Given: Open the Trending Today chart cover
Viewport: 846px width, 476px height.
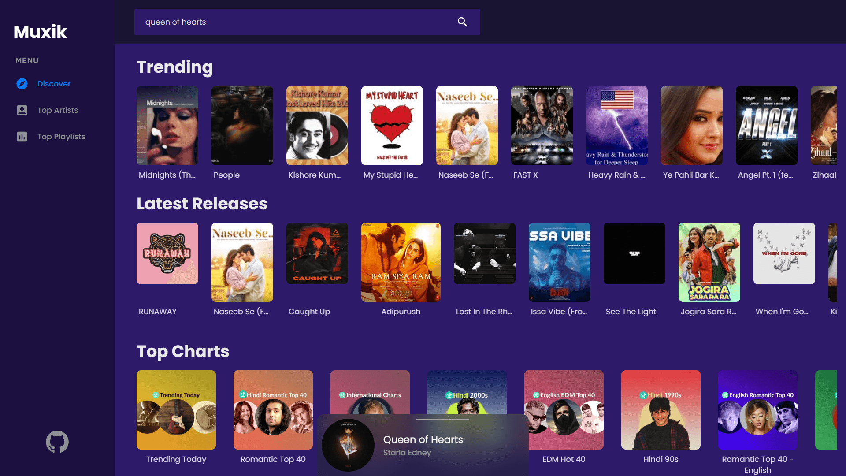Looking at the screenshot, I should pyautogui.click(x=176, y=410).
